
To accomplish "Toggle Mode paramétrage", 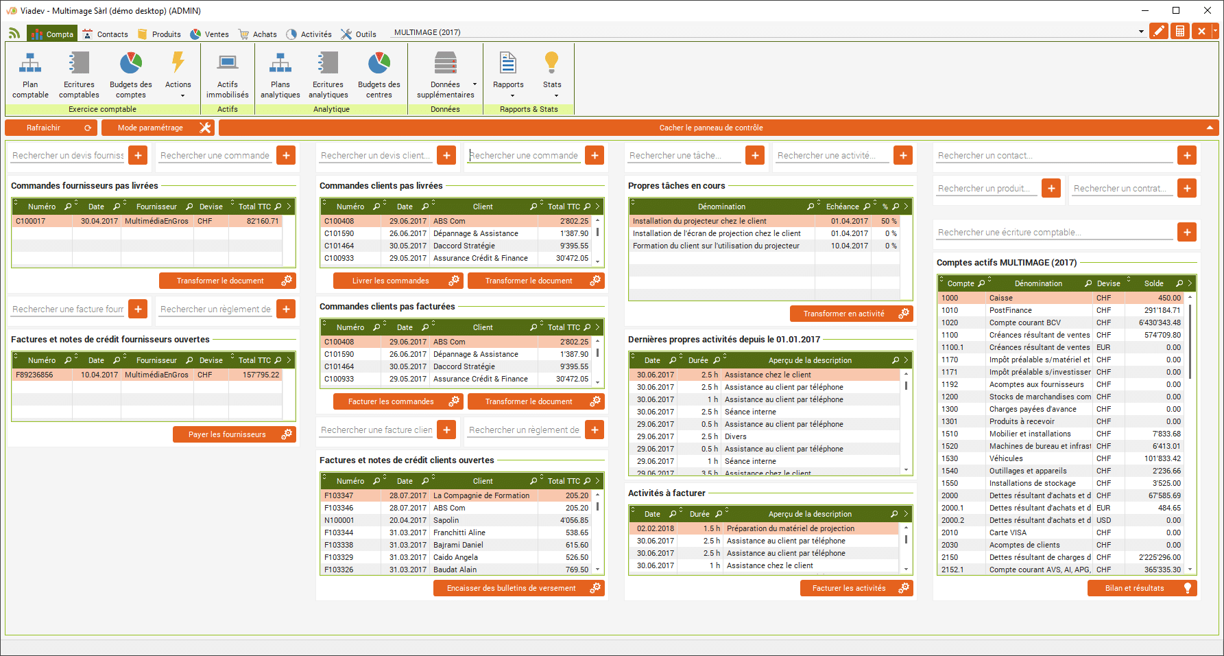I will tap(158, 128).
